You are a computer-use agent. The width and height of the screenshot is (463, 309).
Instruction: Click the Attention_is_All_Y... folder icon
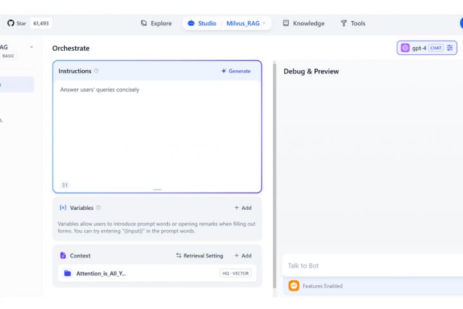click(x=68, y=274)
